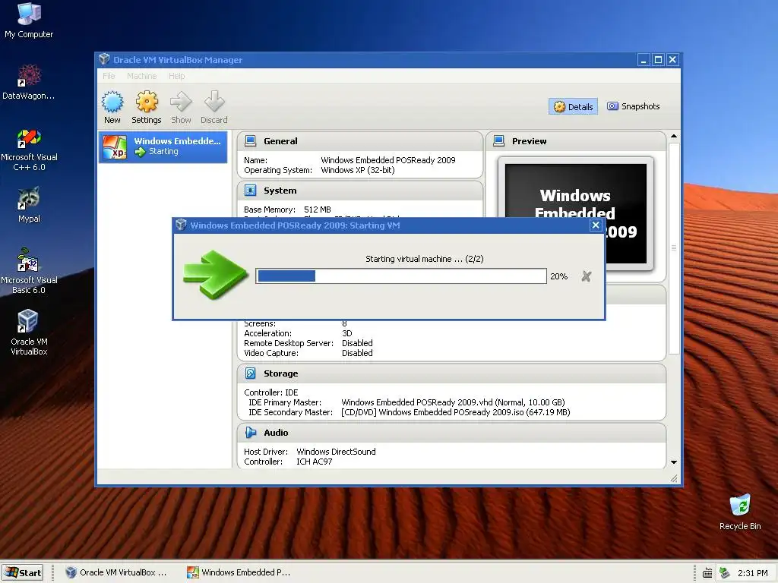Click the Acceleration 3D value
The image size is (778, 583).
click(346, 333)
